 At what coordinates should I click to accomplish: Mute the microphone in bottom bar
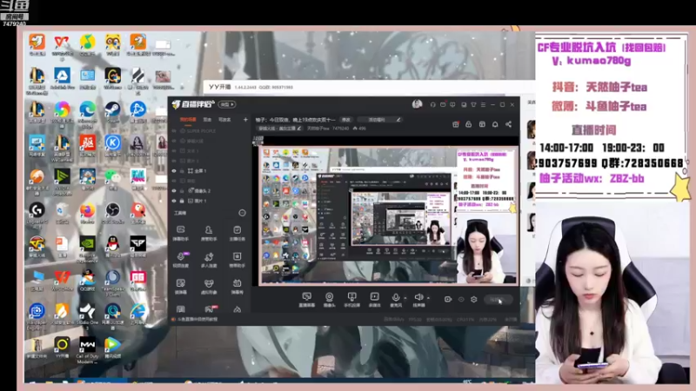pyautogui.click(x=396, y=298)
